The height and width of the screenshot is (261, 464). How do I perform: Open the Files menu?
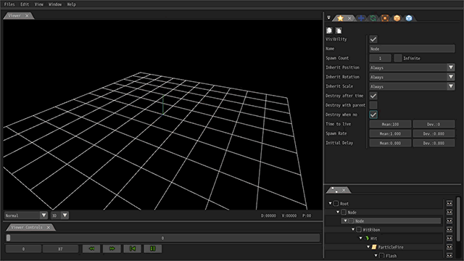(9, 4)
